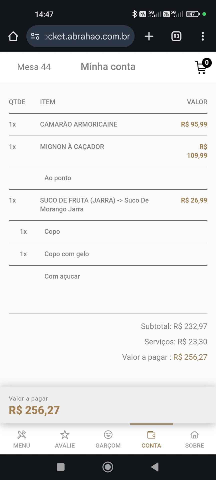216x480 pixels.
Task: Tap the Camarão Armoricaine item row
Action: 79,124
